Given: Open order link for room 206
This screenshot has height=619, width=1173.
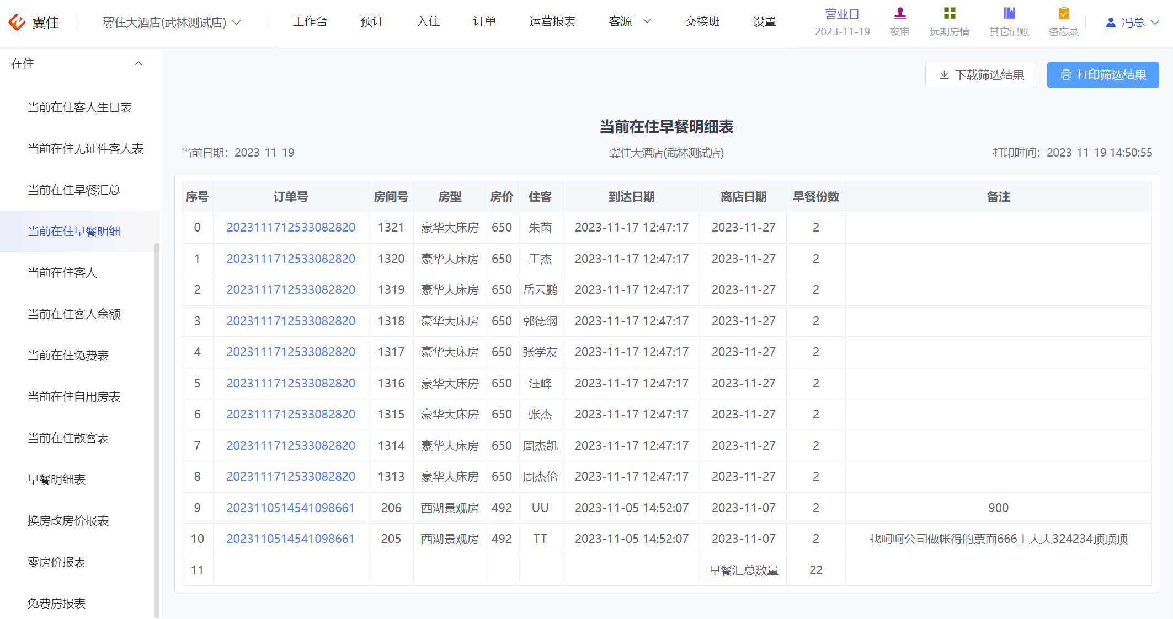Looking at the screenshot, I should (291, 508).
